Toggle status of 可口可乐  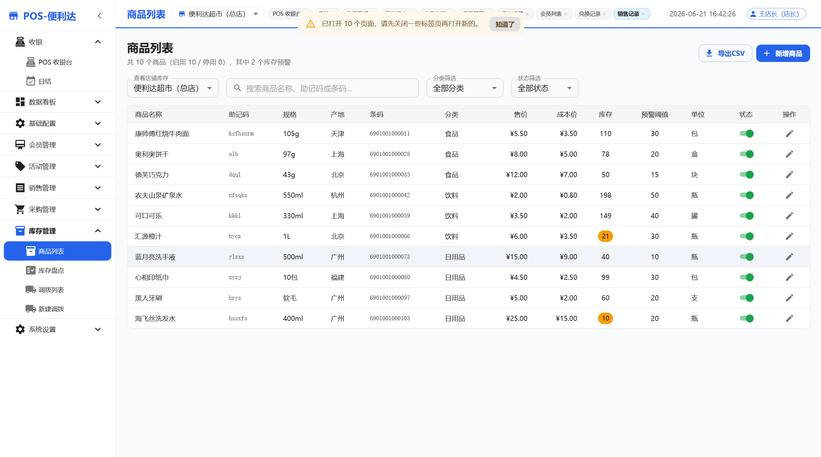(747, 216)
